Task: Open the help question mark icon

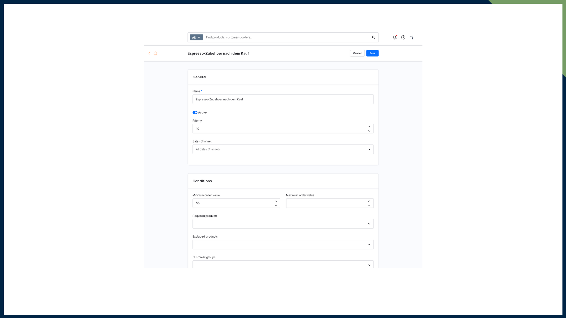Action: (403, 37)
